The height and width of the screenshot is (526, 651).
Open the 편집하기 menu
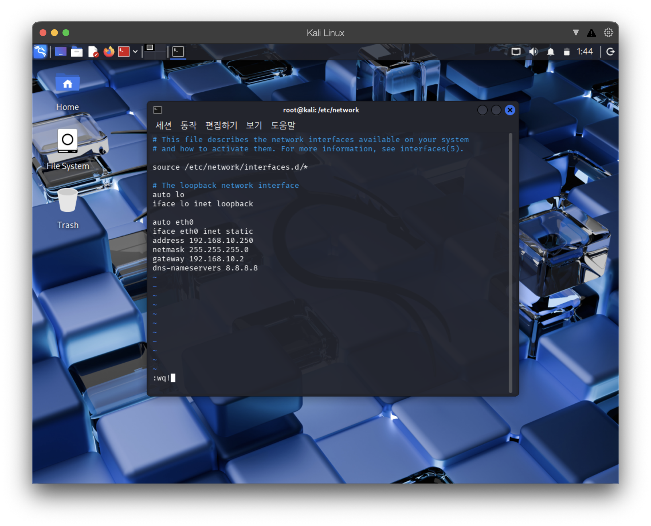click(x=221, y=125)
